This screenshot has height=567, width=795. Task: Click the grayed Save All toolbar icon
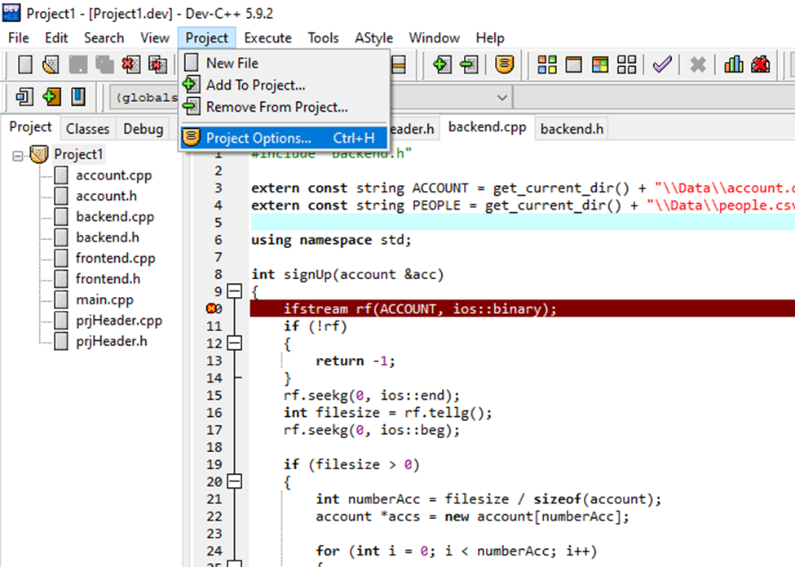click(x=104, y=65)
